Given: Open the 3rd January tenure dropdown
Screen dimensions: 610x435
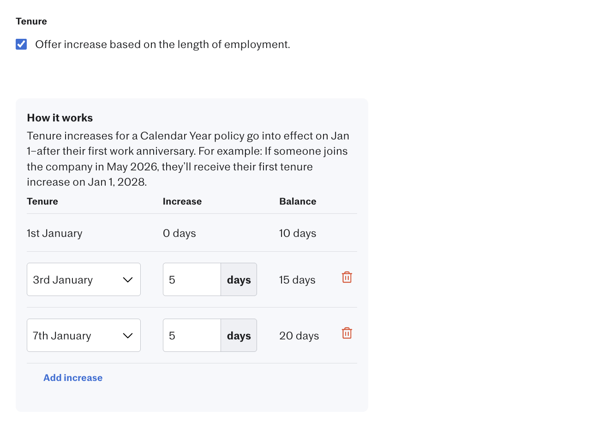Looking at the screenshot, I should 84,279.
